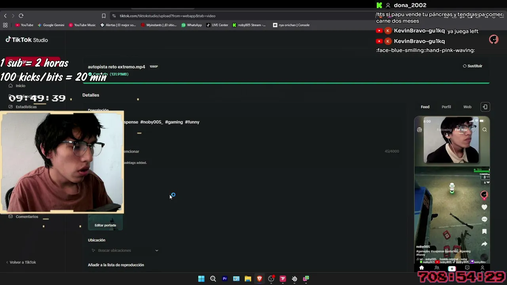507x285 pixels.
Task: Open SteelSeries app from the taskbar
Action: [x=294, y=279]
